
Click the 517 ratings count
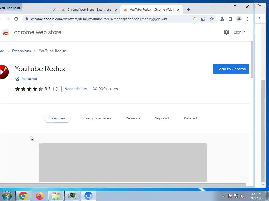tap(48, 89)
